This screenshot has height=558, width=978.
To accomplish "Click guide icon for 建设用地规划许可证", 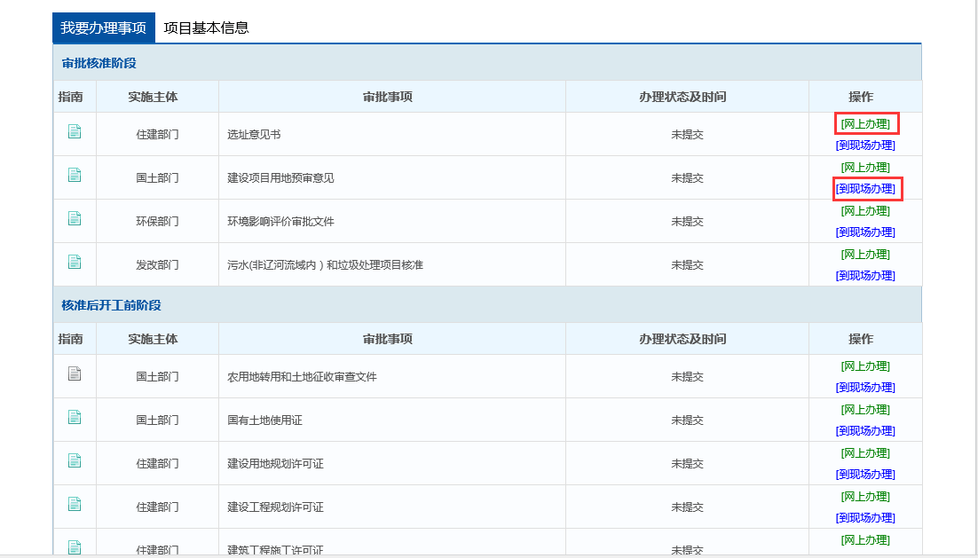I will [x=75, y=461].
